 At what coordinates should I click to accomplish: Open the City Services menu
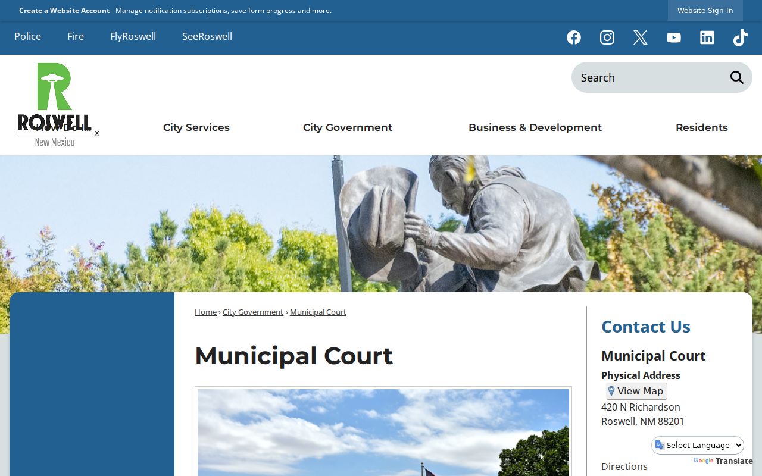[196, 127]
